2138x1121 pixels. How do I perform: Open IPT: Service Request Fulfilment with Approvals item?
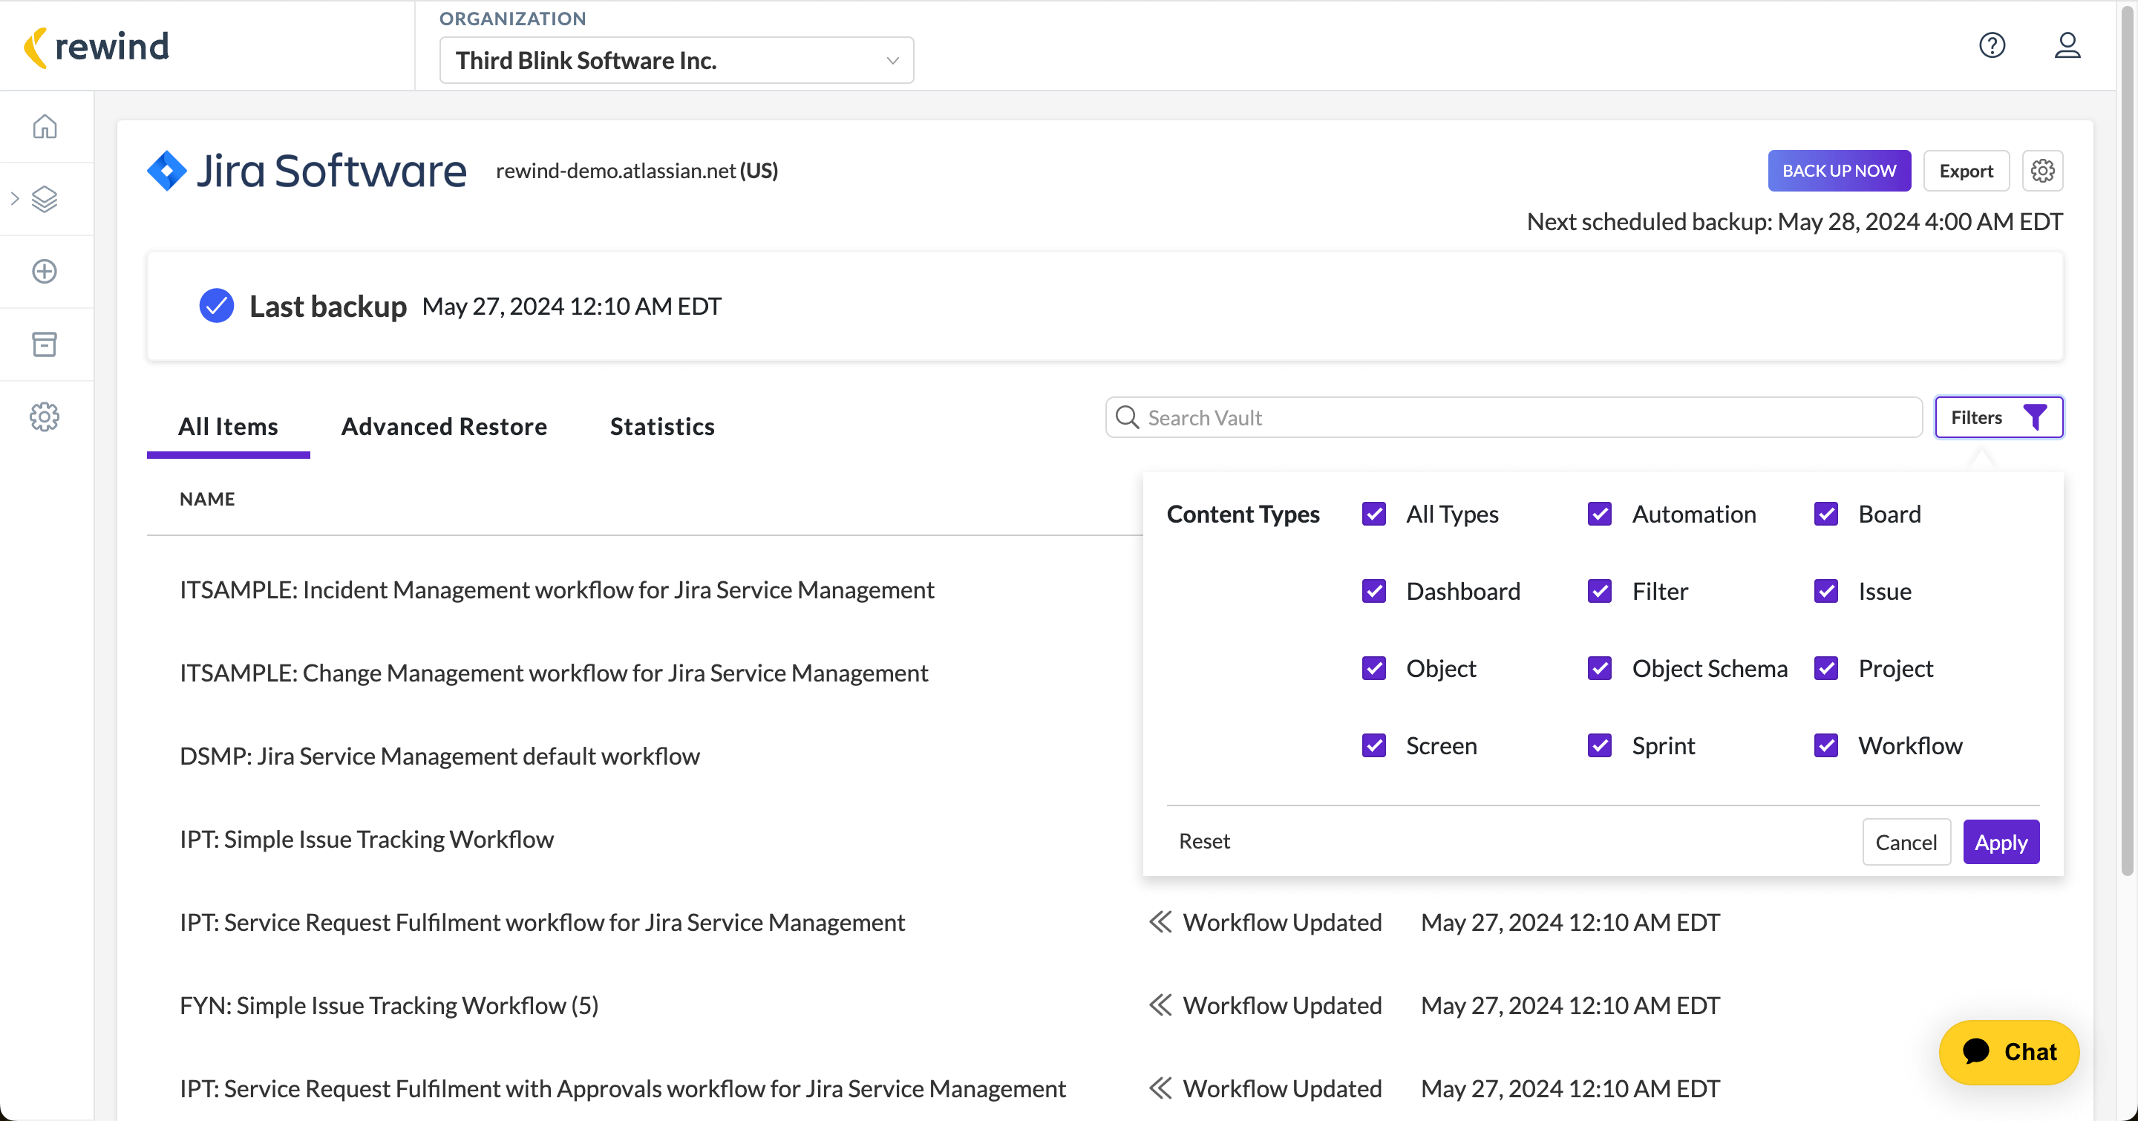pyautogui.click(x=623, y=1088)
